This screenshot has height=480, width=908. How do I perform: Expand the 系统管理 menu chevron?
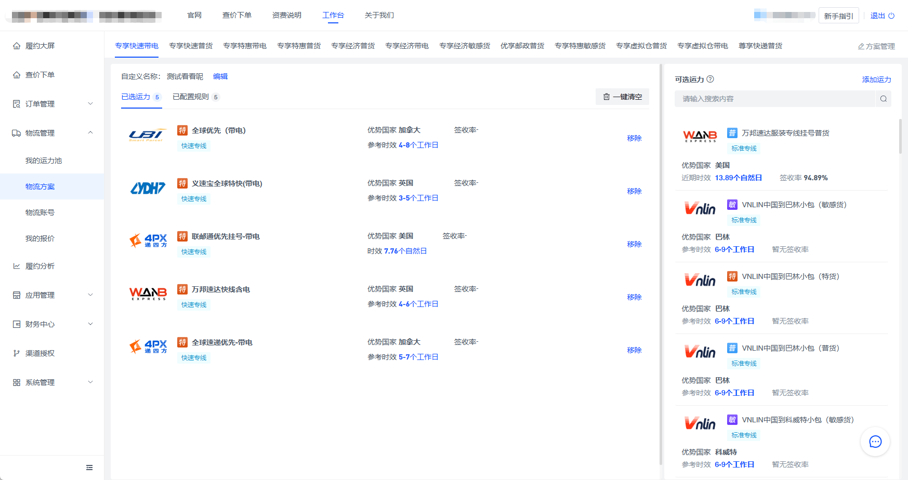pyautogui.click(x=90, y=382)
